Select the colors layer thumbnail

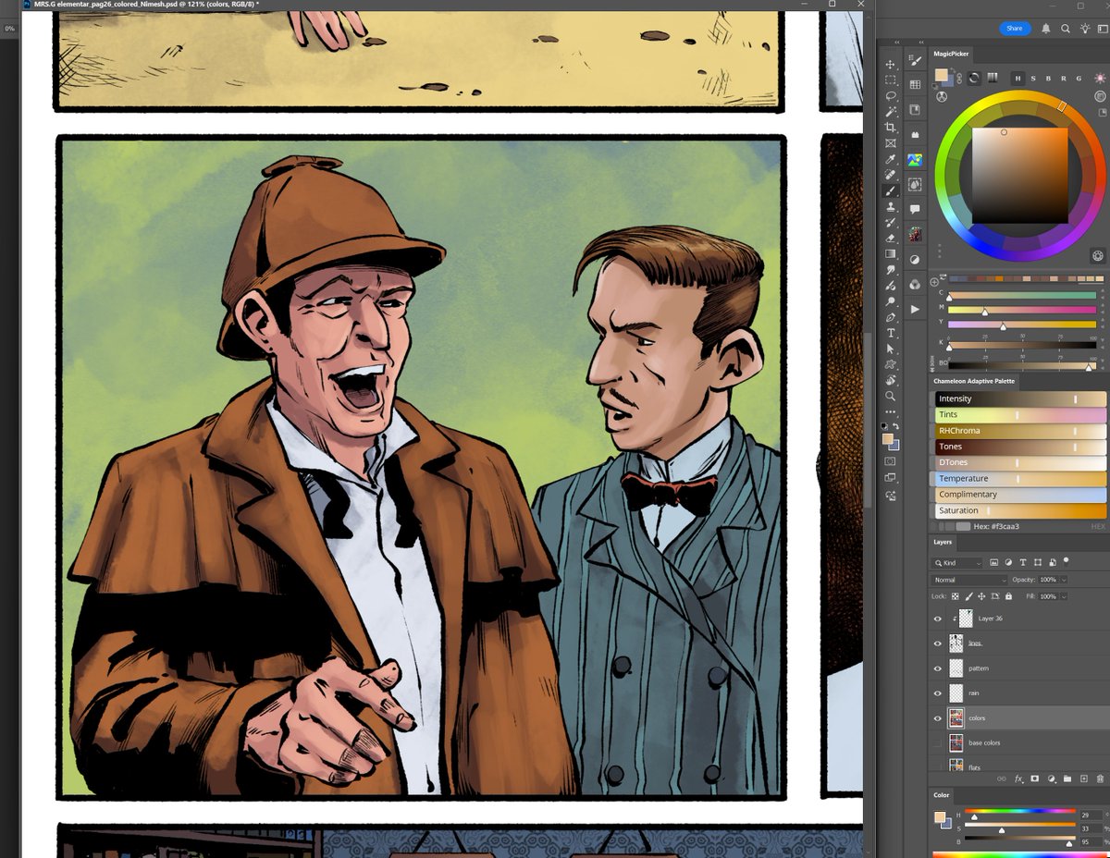click(x=956, y=718)
